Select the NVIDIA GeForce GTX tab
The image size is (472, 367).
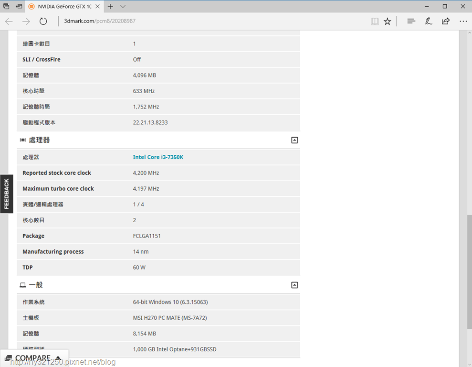pyautogui.click(x=64, y=6)
